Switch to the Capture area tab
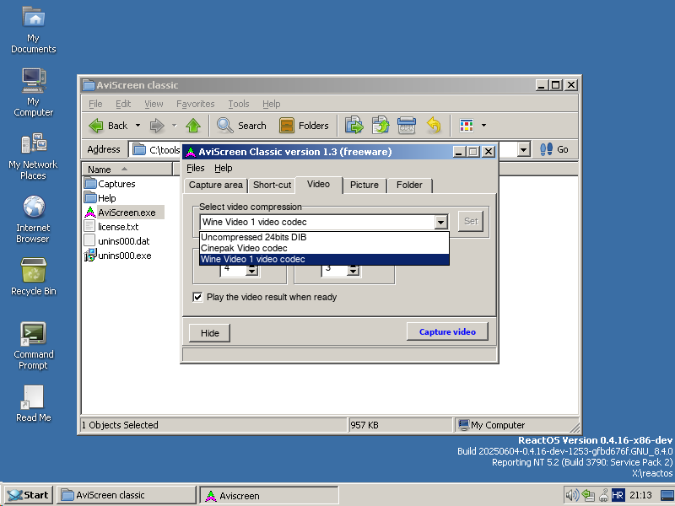Image resolution: width=675 pixels, height=506 pixels. pyautogui.click(x=216, y=185)
